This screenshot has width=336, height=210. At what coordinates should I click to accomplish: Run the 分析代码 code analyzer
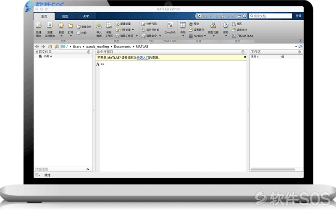pos(149,24)
